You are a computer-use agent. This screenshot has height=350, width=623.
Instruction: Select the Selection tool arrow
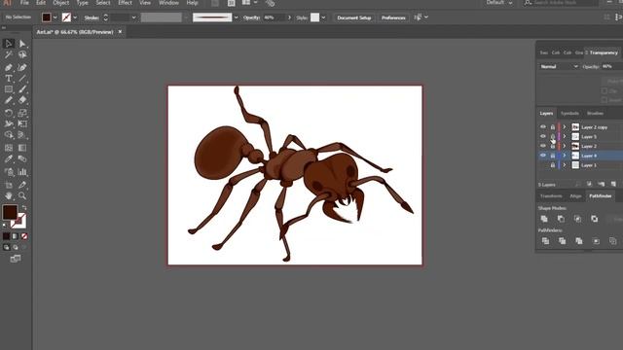point(9,43)
